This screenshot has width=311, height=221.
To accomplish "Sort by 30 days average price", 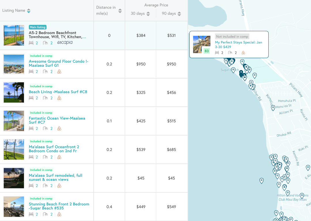I will (x=148, y=13).
